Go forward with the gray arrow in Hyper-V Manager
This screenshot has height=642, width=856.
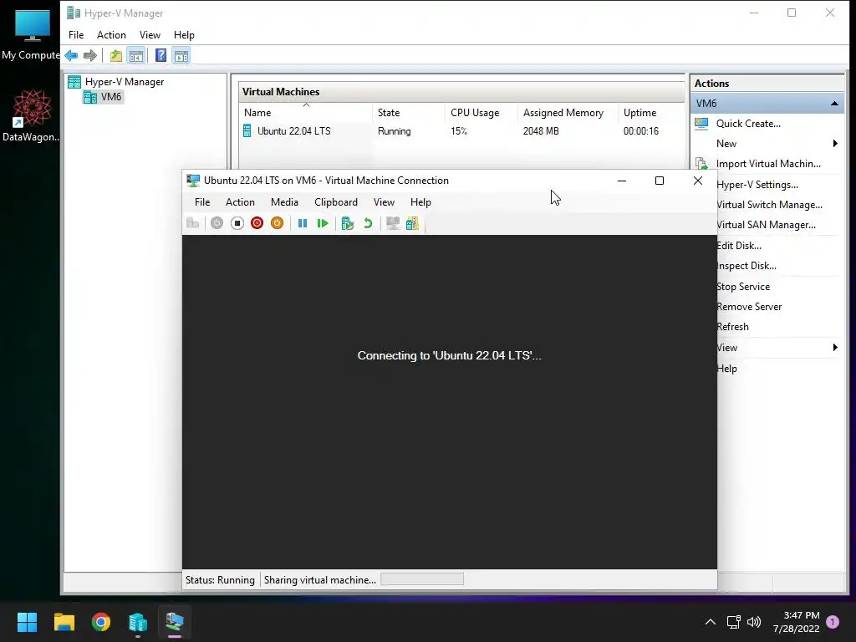[90, 56]
